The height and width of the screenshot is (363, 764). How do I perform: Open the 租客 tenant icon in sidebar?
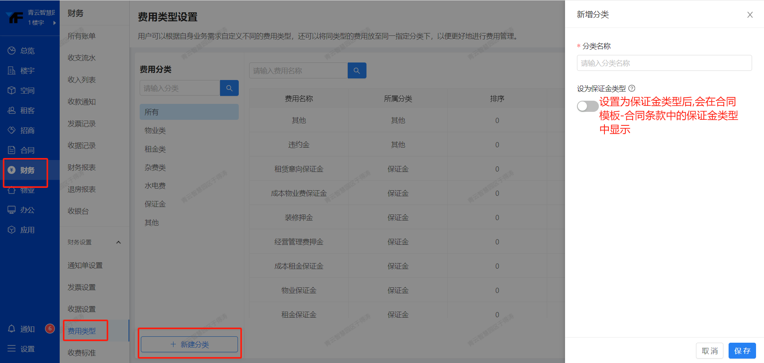click(x=12, y=110)
